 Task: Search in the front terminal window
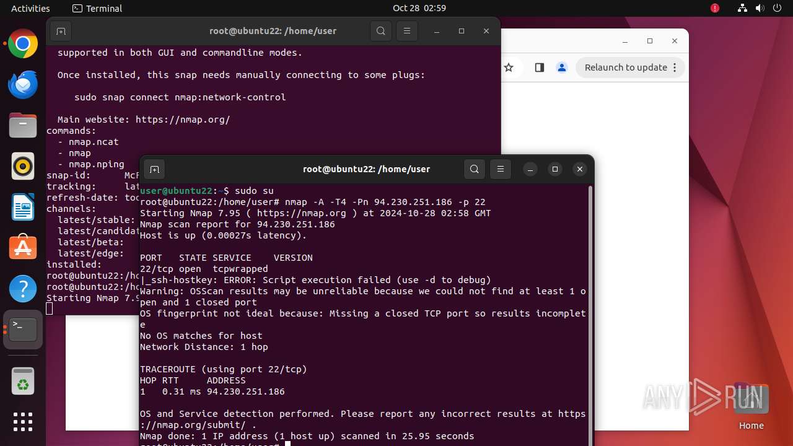(475, 169)
